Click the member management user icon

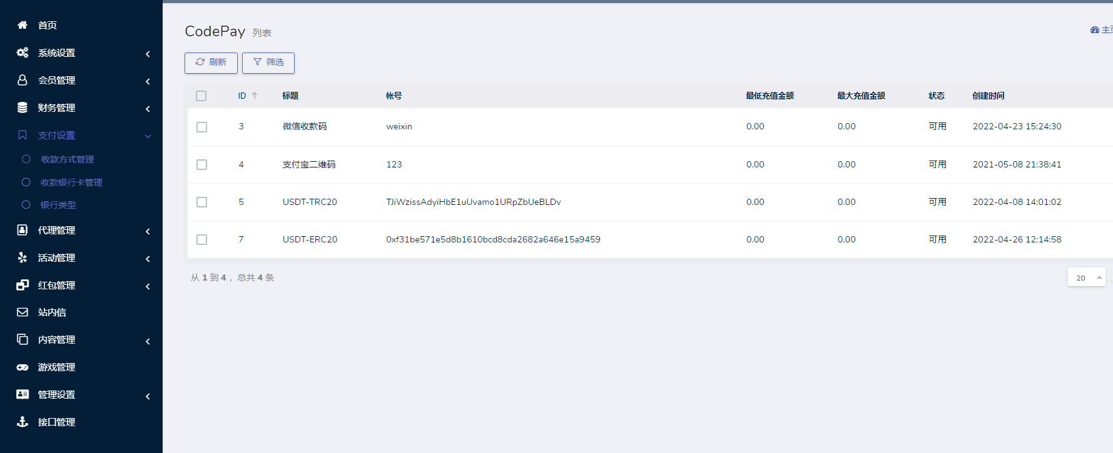click(23, 80)
